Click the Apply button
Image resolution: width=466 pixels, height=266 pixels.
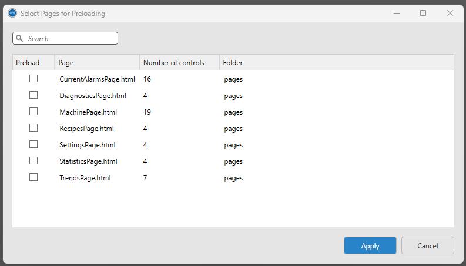tap(370, 245)
